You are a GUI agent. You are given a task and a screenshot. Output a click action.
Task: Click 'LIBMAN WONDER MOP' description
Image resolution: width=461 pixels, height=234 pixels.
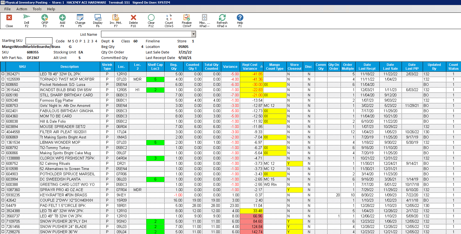coord(60,142)
